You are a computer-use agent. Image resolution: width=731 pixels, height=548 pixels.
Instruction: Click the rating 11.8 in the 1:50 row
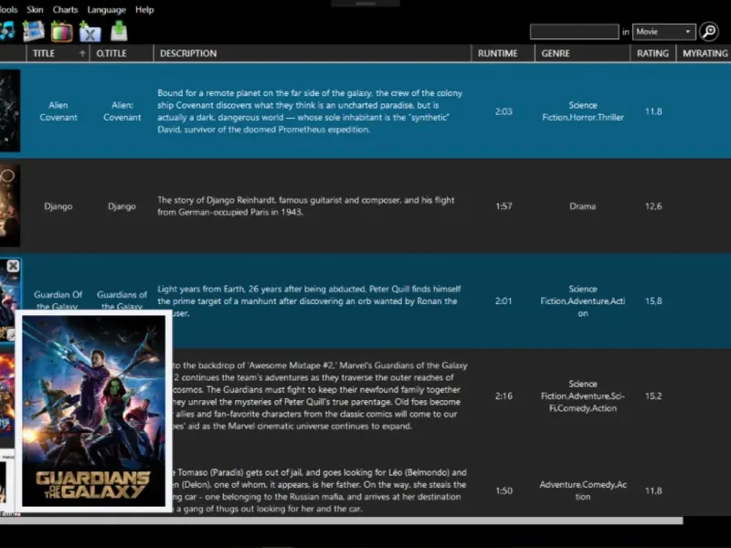pyautogui.click(x=653, y=490)
